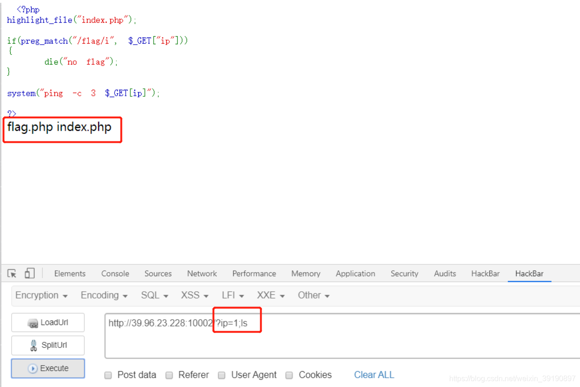The height and width of the screenshot is (387, 580).
Task: Open the Audits tab
Action: click(445, 274)
